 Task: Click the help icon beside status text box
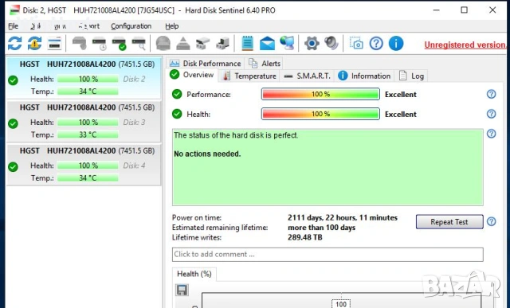pyautogui.click(x=491, y=134)
